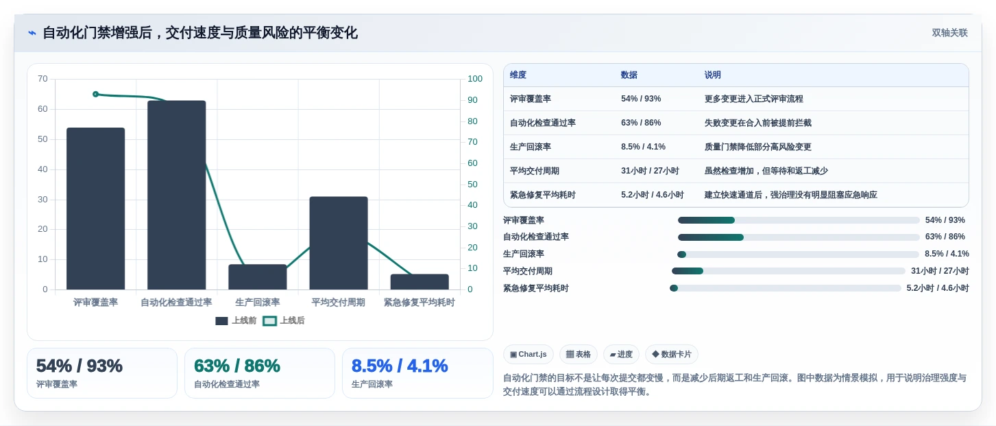Click the 评审覆盖率 cell in the table

pyautogui.click(x=559, y=99)
